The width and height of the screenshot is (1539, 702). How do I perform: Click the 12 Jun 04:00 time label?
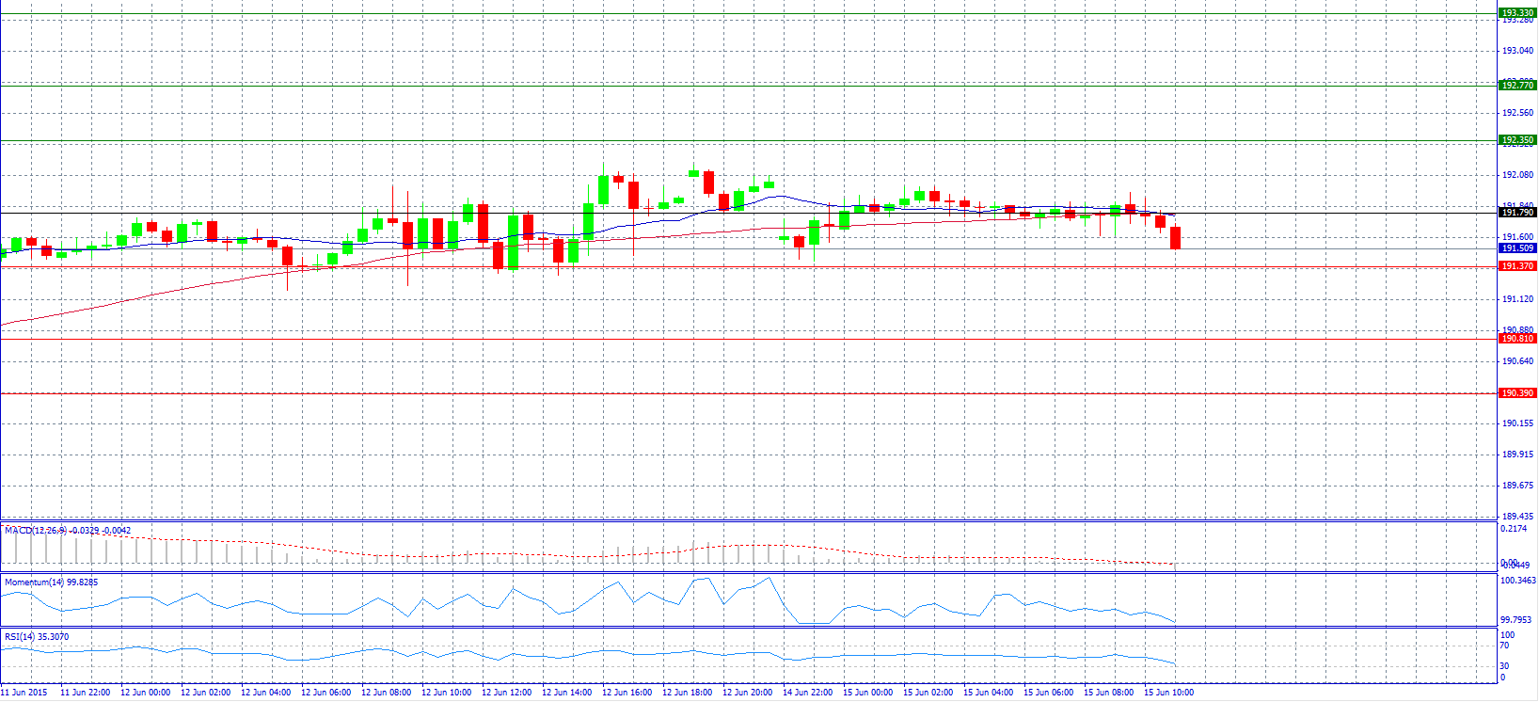pyautogui.click(x=265, y=693)
